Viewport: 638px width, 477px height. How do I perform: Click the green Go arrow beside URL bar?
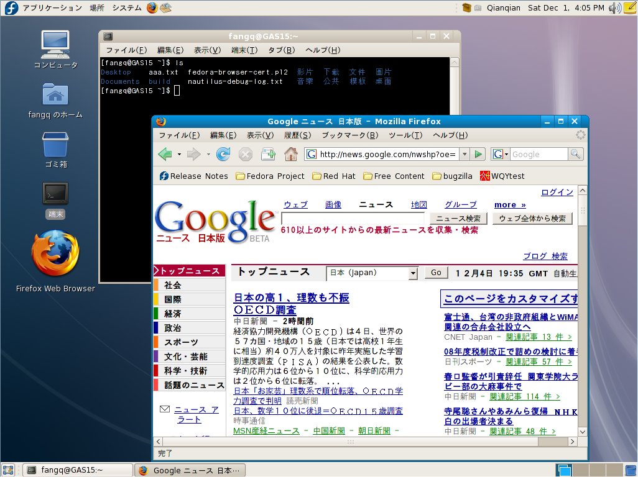click(x=478, y=155)
